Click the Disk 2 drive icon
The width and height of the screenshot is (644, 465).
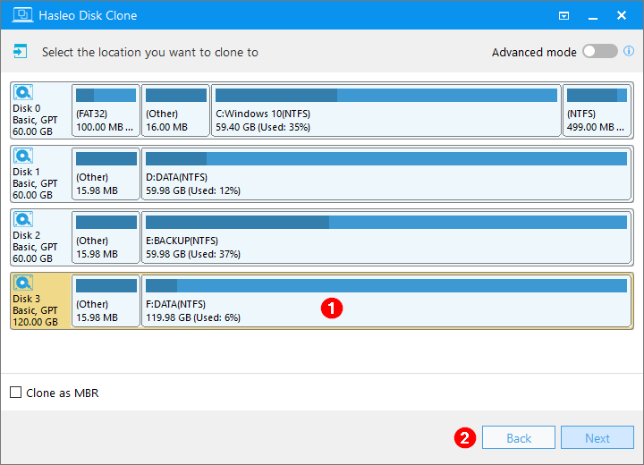pyautogui.click(x=23, y=219)
